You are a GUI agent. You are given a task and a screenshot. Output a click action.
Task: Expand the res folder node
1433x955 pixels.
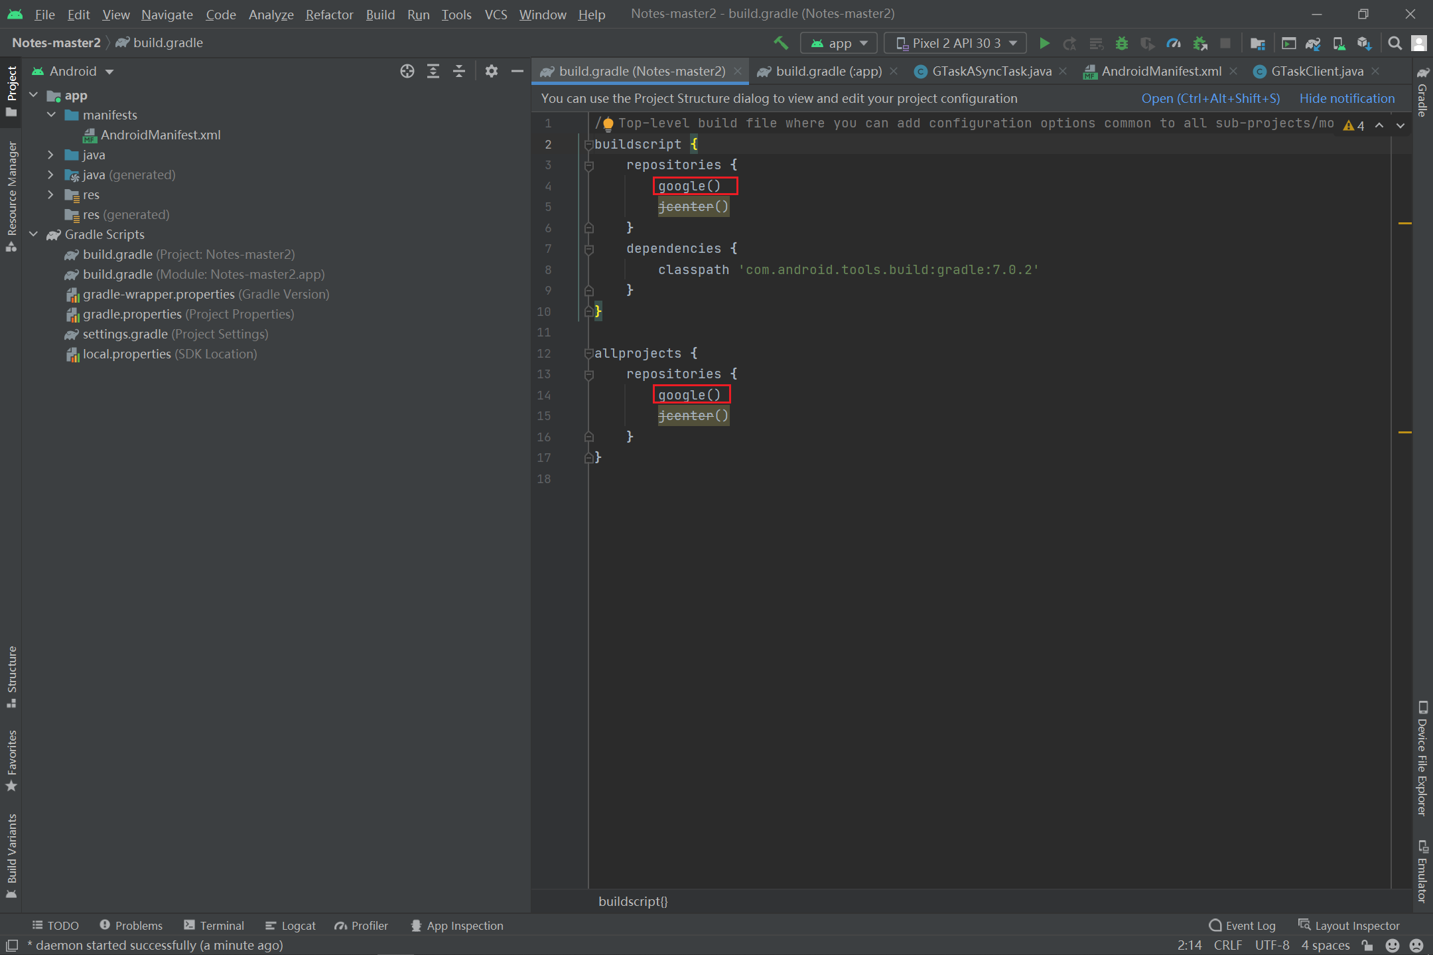pyautogui.click(x=51, y=194)
